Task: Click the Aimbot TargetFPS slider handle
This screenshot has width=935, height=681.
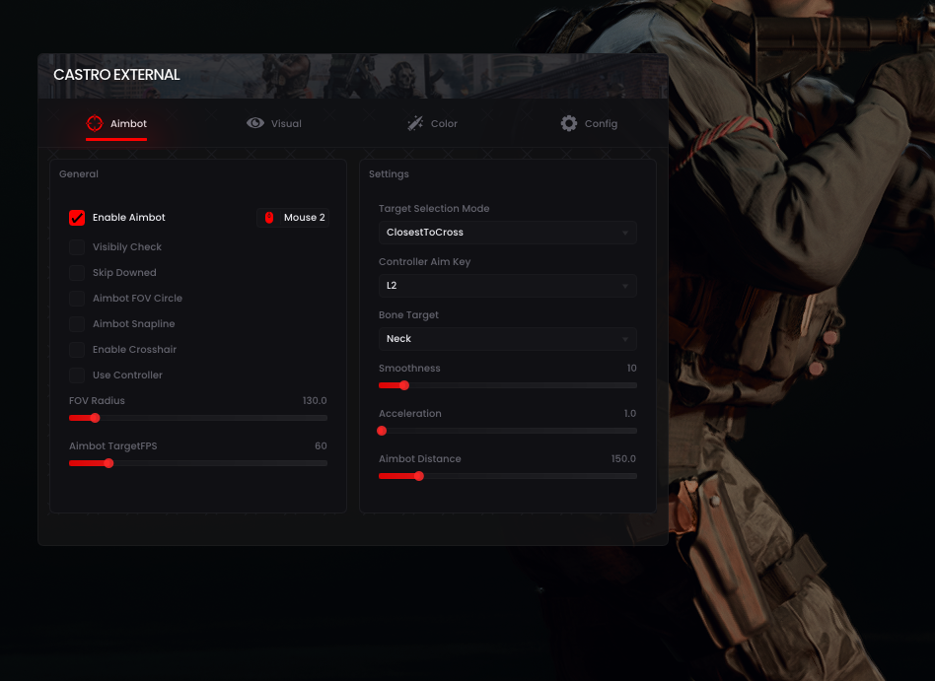Action: point(108,463)
